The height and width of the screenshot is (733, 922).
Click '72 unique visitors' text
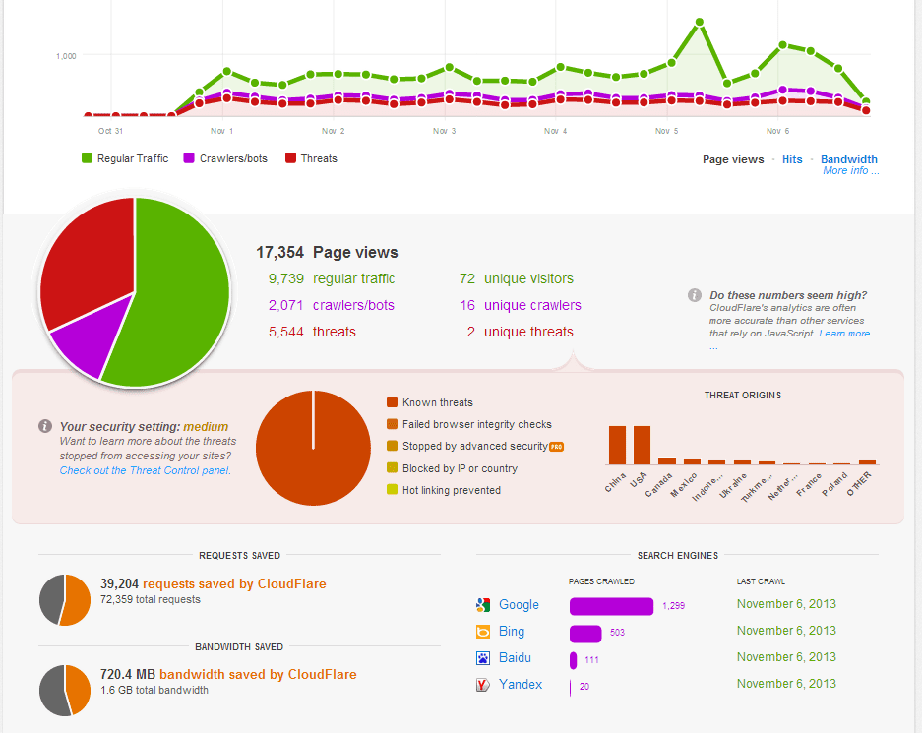point(517,278)
